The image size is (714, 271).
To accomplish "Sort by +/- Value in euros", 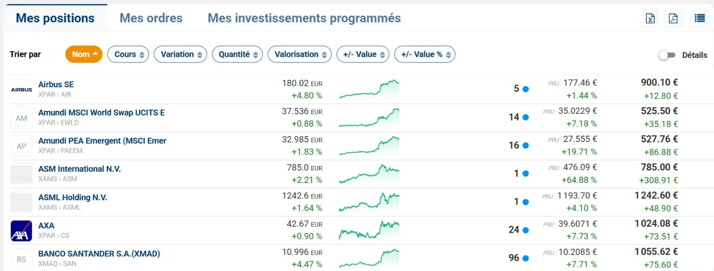I will (363, 54).
